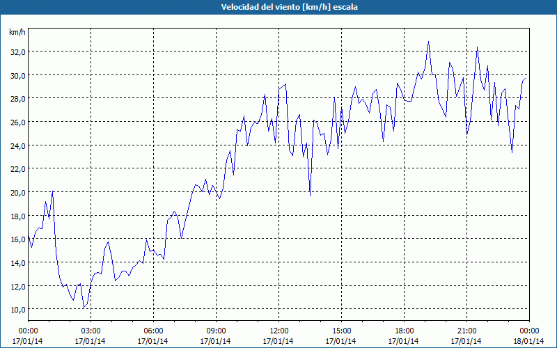557x348 pixels.
Task: Click the 18/01/14 date label
Action: tap(528, 341)
